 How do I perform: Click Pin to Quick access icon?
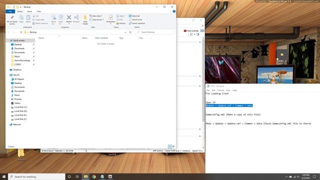coord(12,17)
